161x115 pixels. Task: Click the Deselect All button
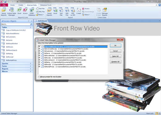pyautogui.click(x=115, y=62)
